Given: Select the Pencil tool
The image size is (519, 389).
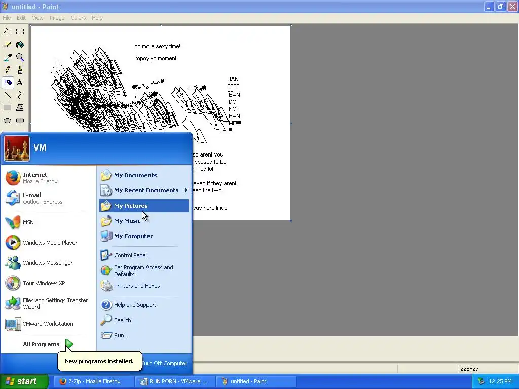Looking at the screenshot, I should 8,70.
